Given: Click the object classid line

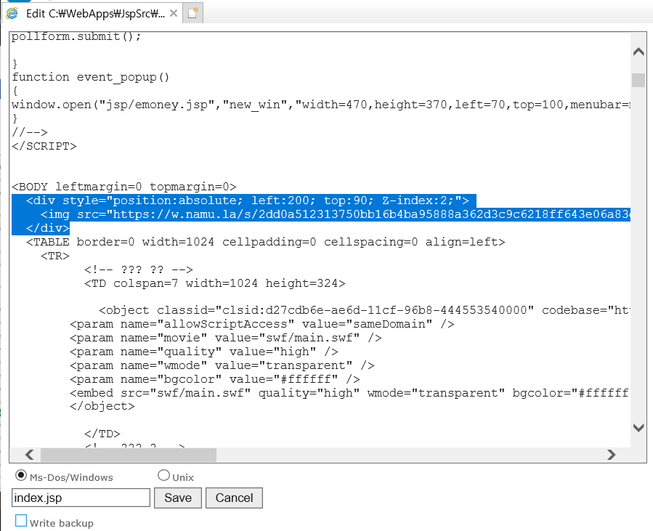Looking at the screenshot, I should [x=365, y=311].
